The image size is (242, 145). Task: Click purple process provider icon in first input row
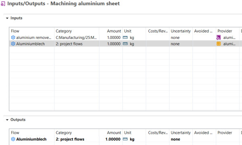[219, 37]
